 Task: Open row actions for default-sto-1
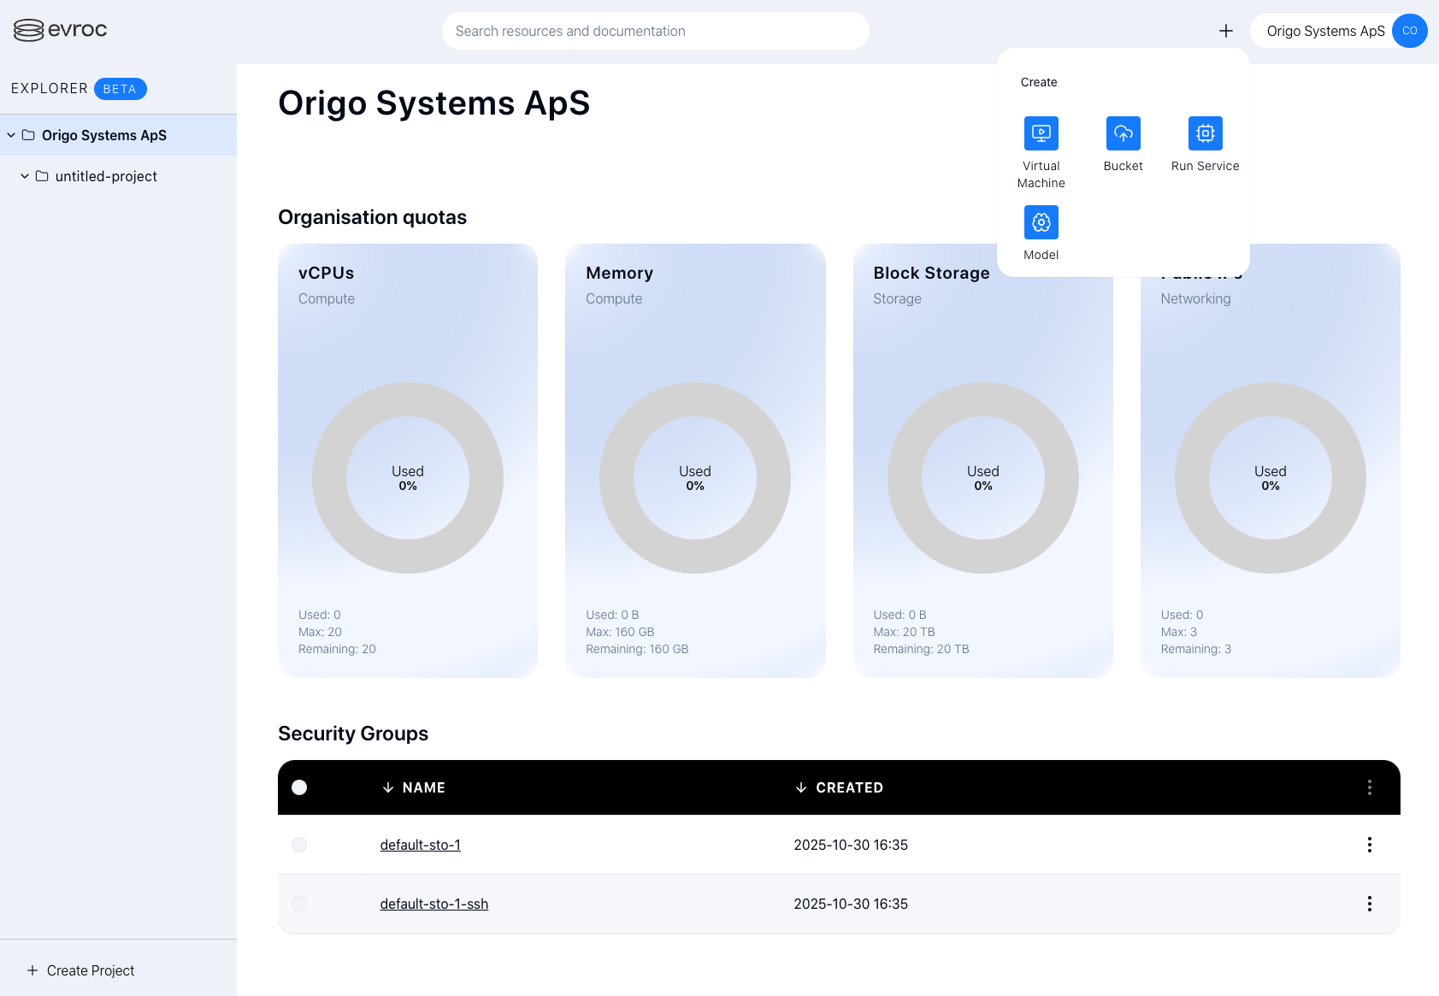[1369, 845]
